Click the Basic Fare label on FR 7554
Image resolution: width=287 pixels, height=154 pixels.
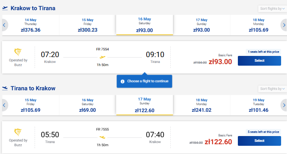(x=225, y=55)
